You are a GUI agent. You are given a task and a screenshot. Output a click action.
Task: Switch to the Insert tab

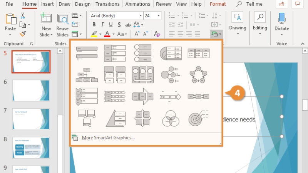pos(47,4)
